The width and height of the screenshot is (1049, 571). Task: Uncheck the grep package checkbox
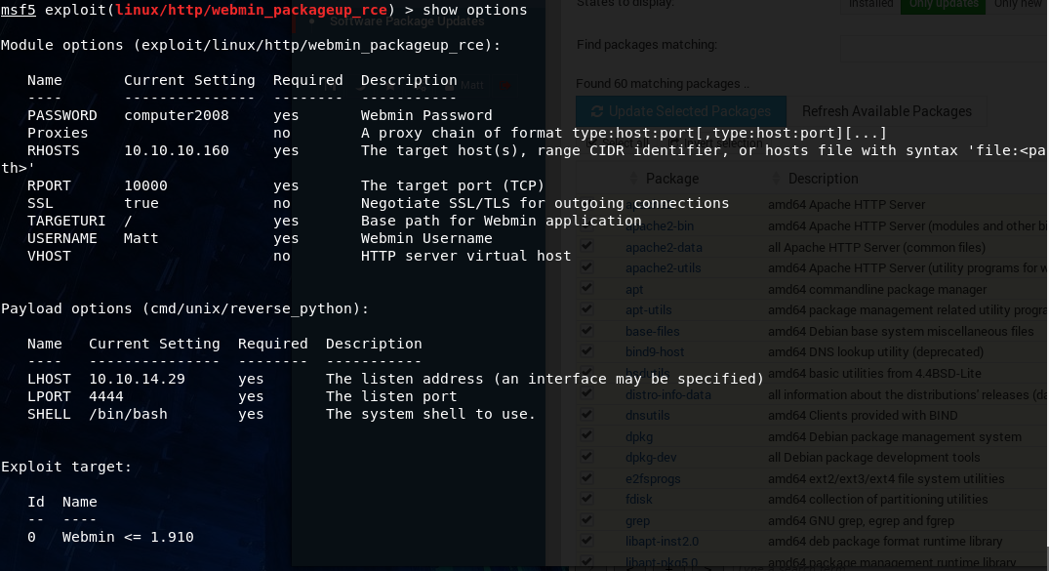[x=586, y=519]
